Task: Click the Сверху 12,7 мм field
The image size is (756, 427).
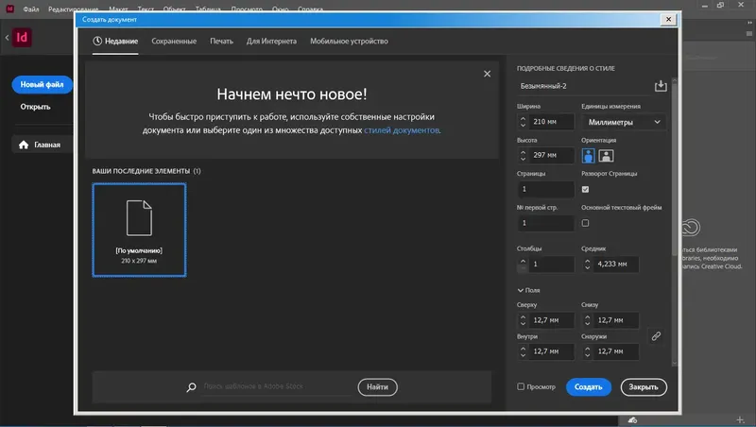Action: click(x=552, y=320)
